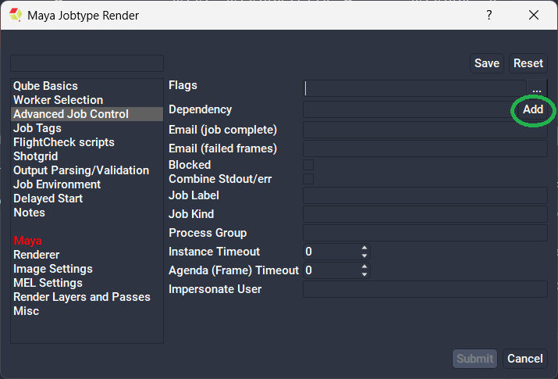Select Render Layers and Passes
The width and height of the screenshot is (558, 379).
pyautogui.click(x=81, y=297)
